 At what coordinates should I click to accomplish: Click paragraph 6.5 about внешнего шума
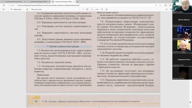tap(63, 41)
